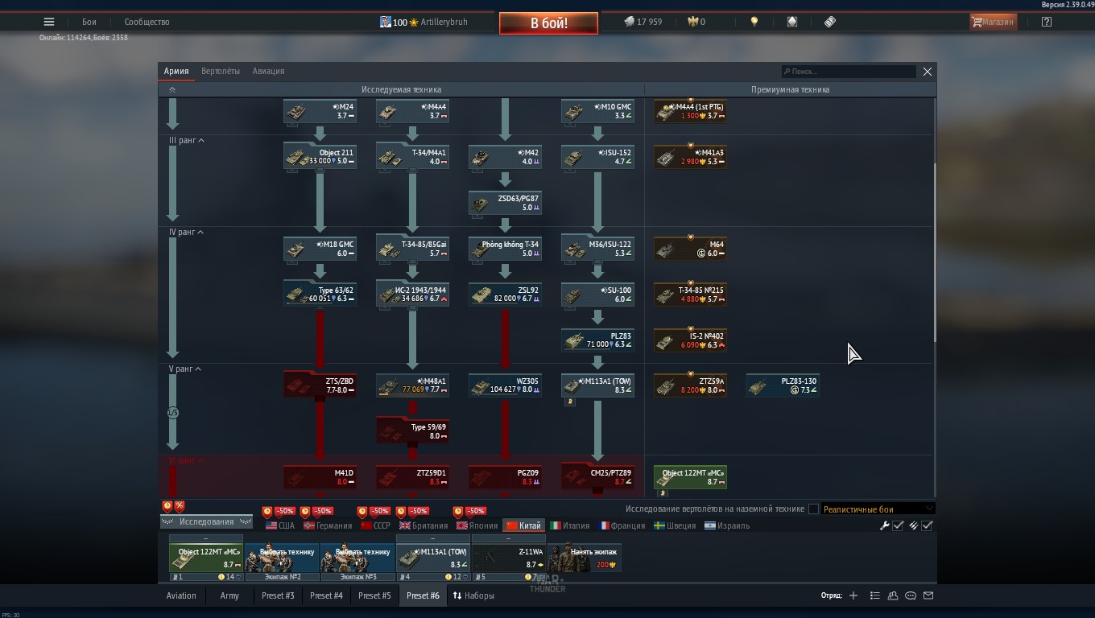Switch to the Германия nation tab

pyautogui.click(x=328, y=525)
